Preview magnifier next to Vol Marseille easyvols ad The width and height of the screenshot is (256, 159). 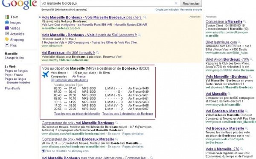[229, 94]
